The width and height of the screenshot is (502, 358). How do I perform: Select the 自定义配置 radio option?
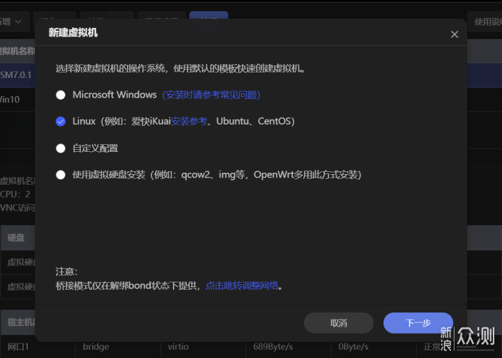click(x=61, y=148)
